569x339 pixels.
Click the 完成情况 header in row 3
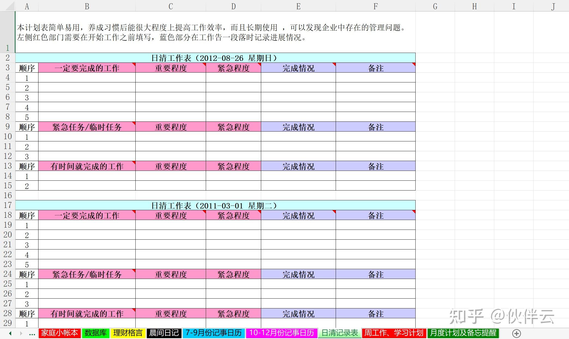(298, 68)
